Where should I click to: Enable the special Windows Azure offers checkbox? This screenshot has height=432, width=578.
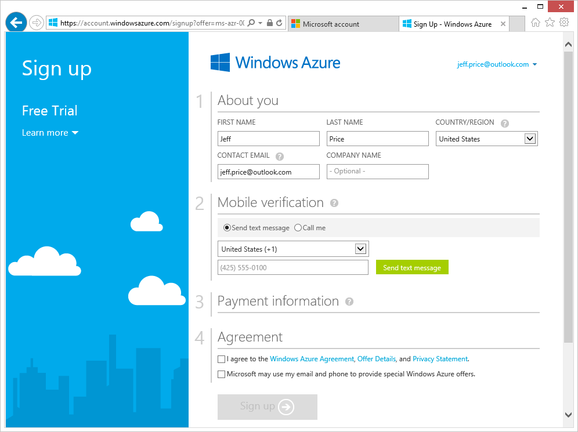point(221,374)
